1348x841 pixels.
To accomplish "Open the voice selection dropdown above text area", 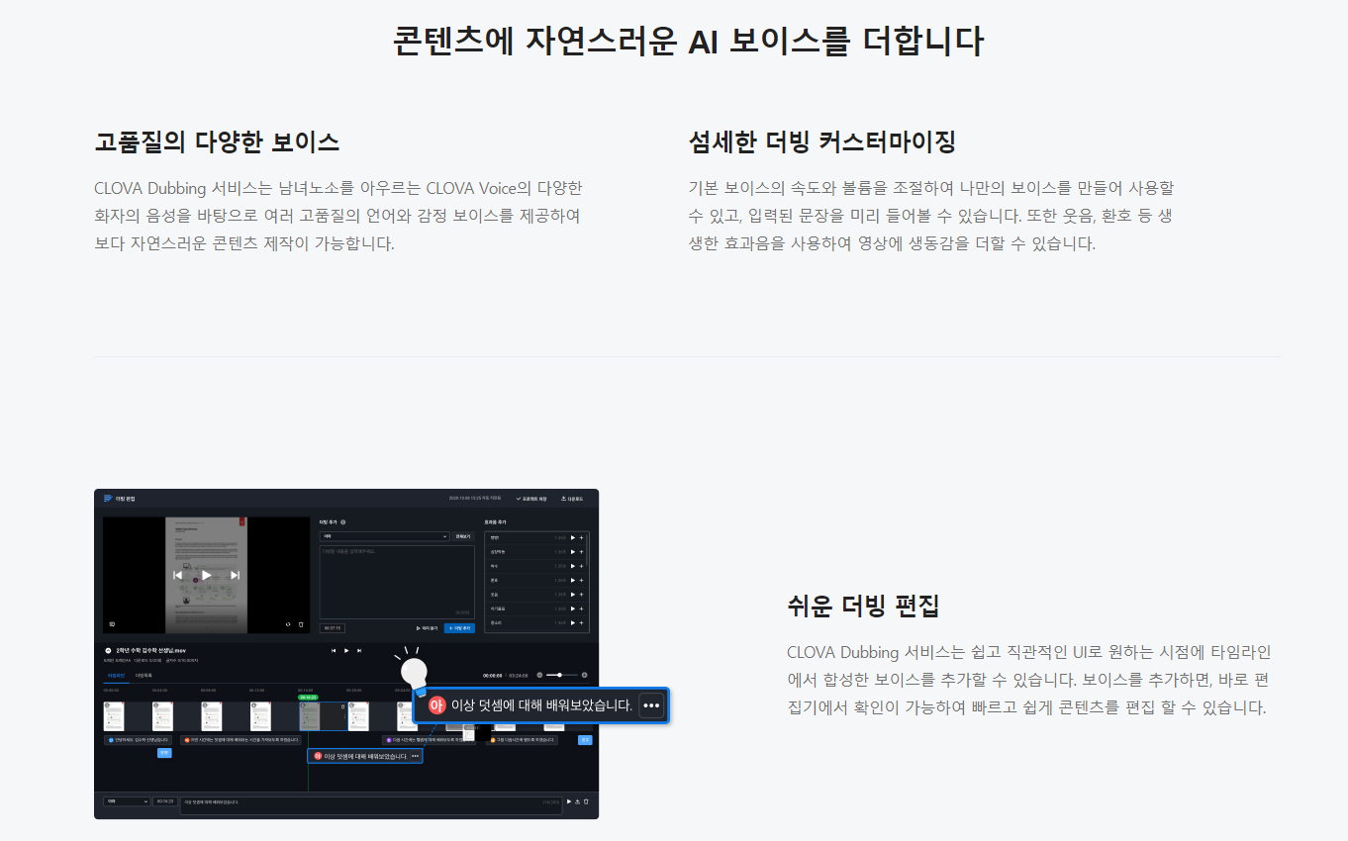I will pos(385,536).
